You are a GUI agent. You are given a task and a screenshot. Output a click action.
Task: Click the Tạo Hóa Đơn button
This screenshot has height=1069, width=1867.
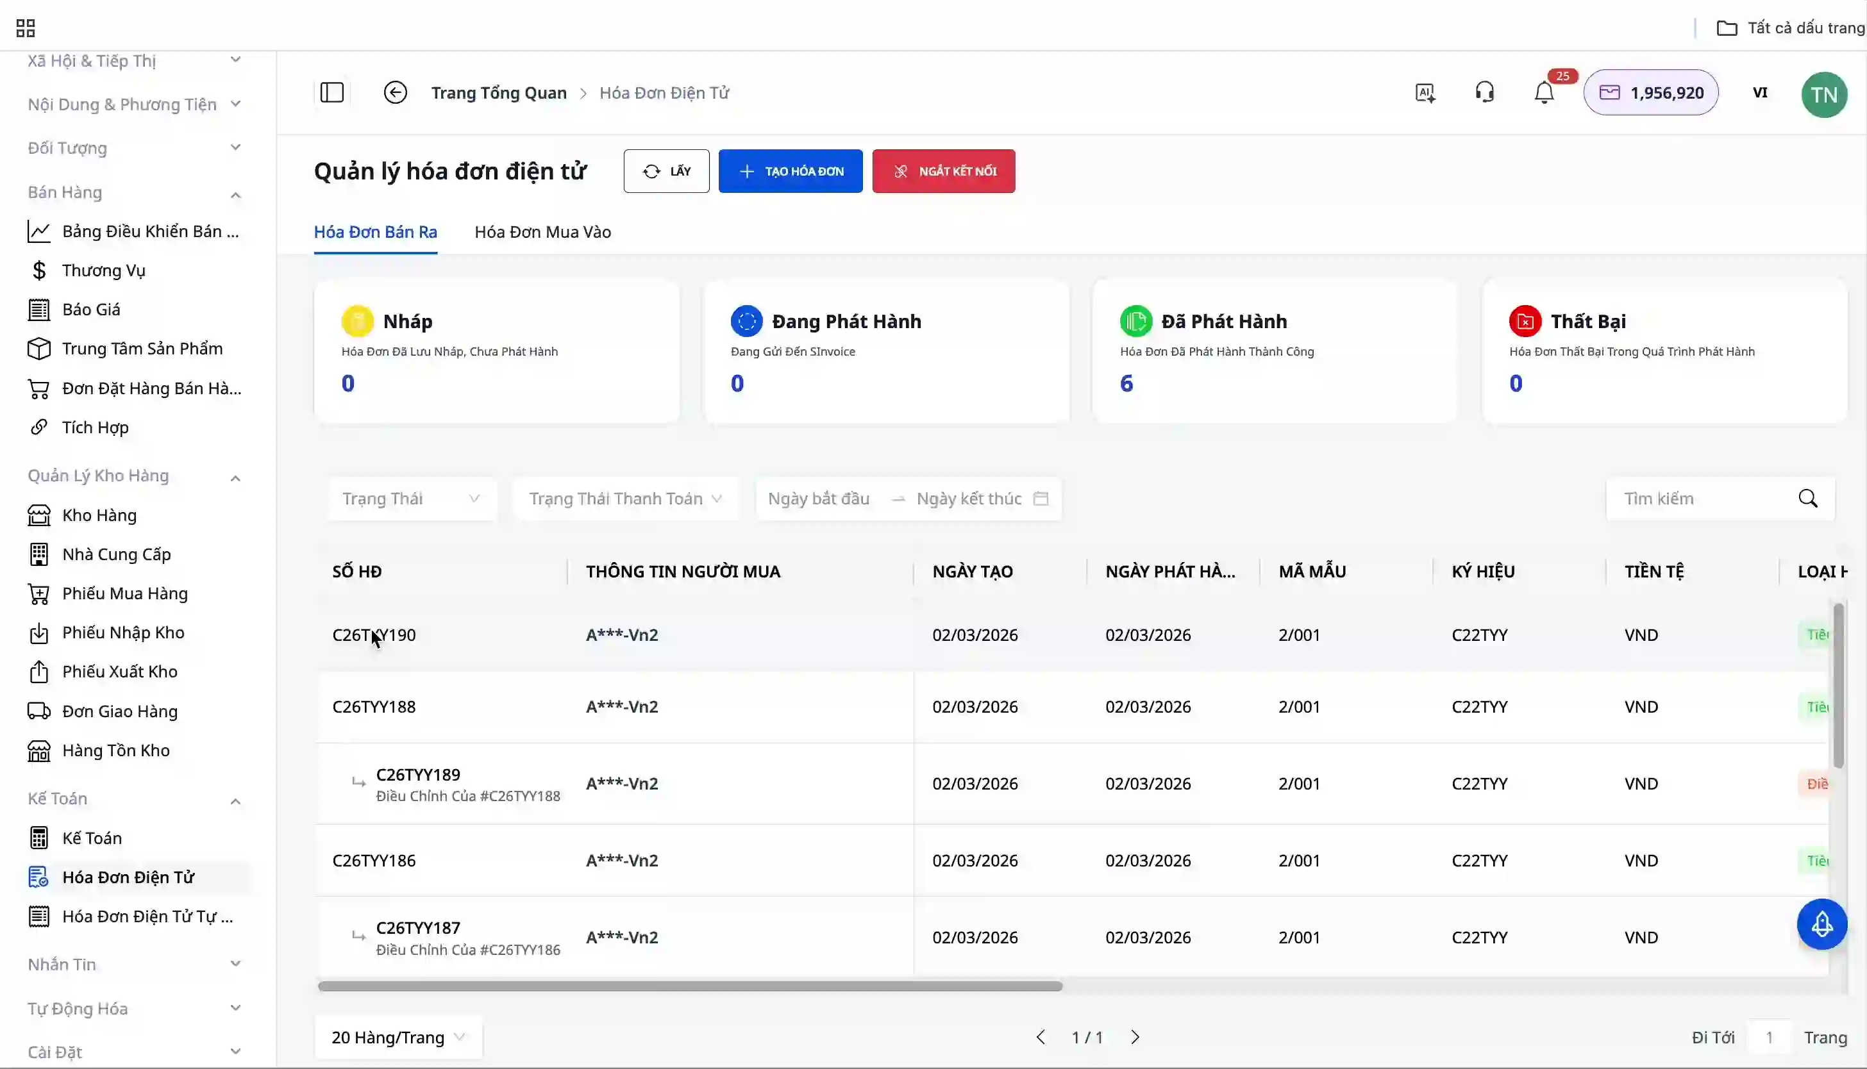pyautogui.click(x=791, y=171)
